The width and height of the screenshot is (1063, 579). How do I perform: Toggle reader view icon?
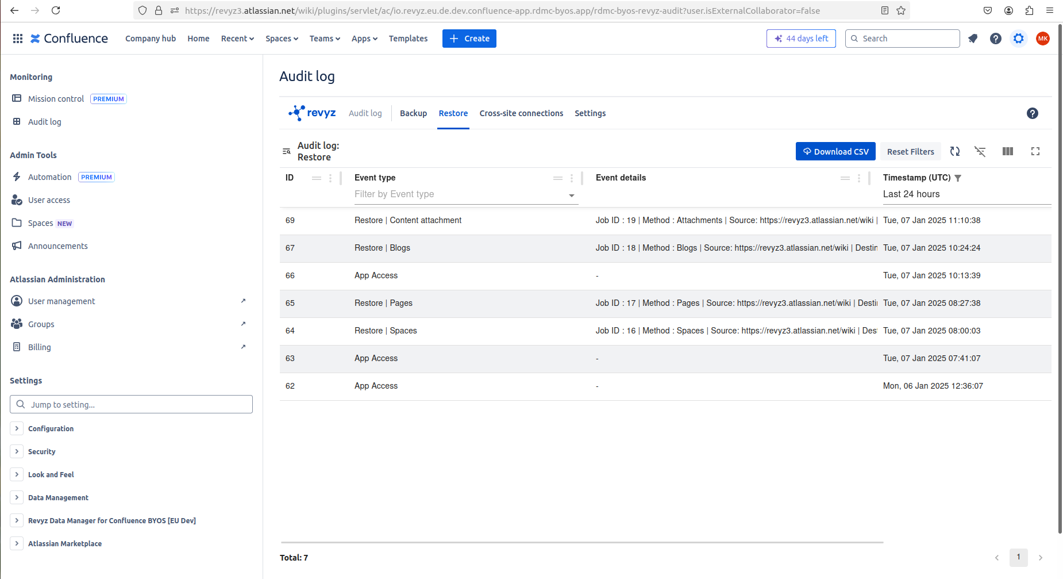click(885, 10)
